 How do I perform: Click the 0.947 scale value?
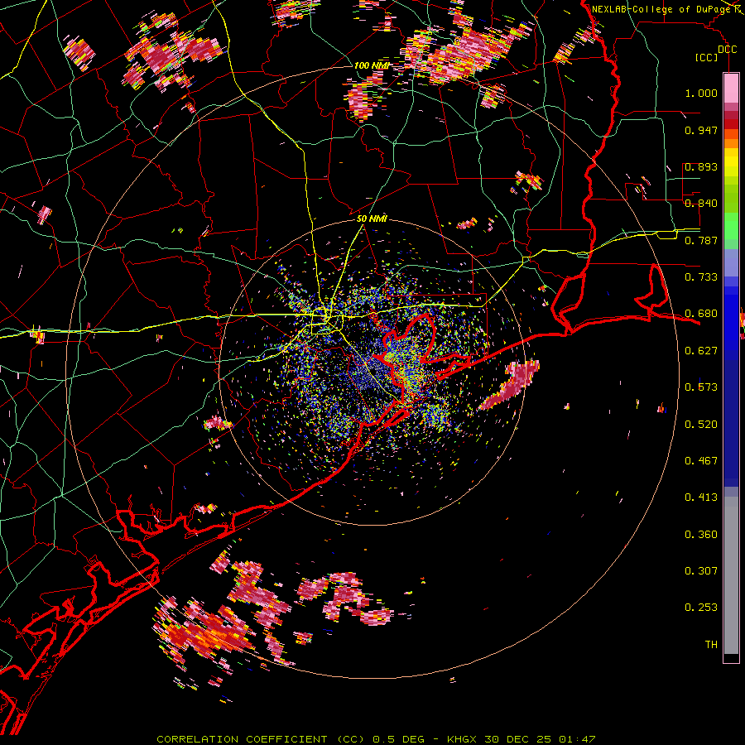coord(701,130)
